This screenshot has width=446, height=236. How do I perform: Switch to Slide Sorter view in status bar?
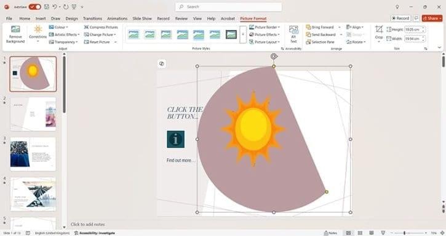[360, 233]
